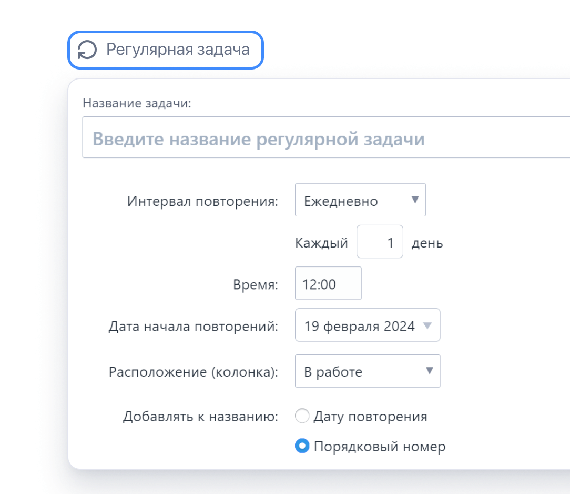
Task: Click the dropdown arrow next to Ежедневно
Action: pos(415,200)
